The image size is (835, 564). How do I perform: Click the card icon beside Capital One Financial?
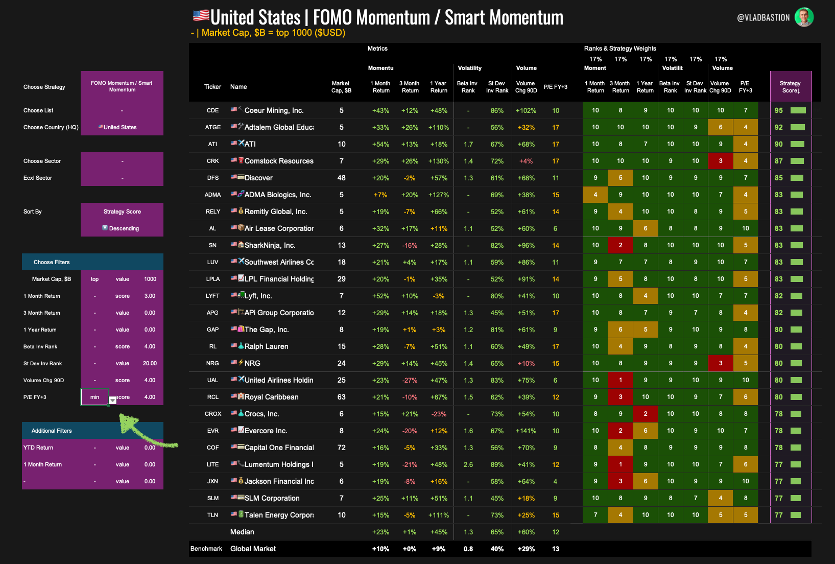(241, 447)
